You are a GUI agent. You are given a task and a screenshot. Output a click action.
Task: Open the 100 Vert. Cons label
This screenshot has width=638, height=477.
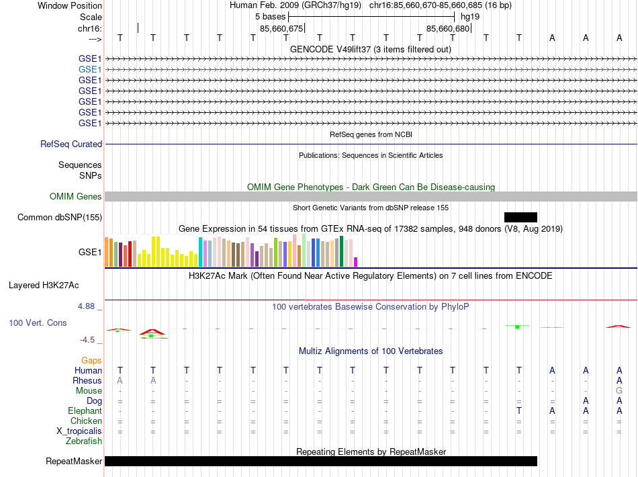click(x=38, y=322)
